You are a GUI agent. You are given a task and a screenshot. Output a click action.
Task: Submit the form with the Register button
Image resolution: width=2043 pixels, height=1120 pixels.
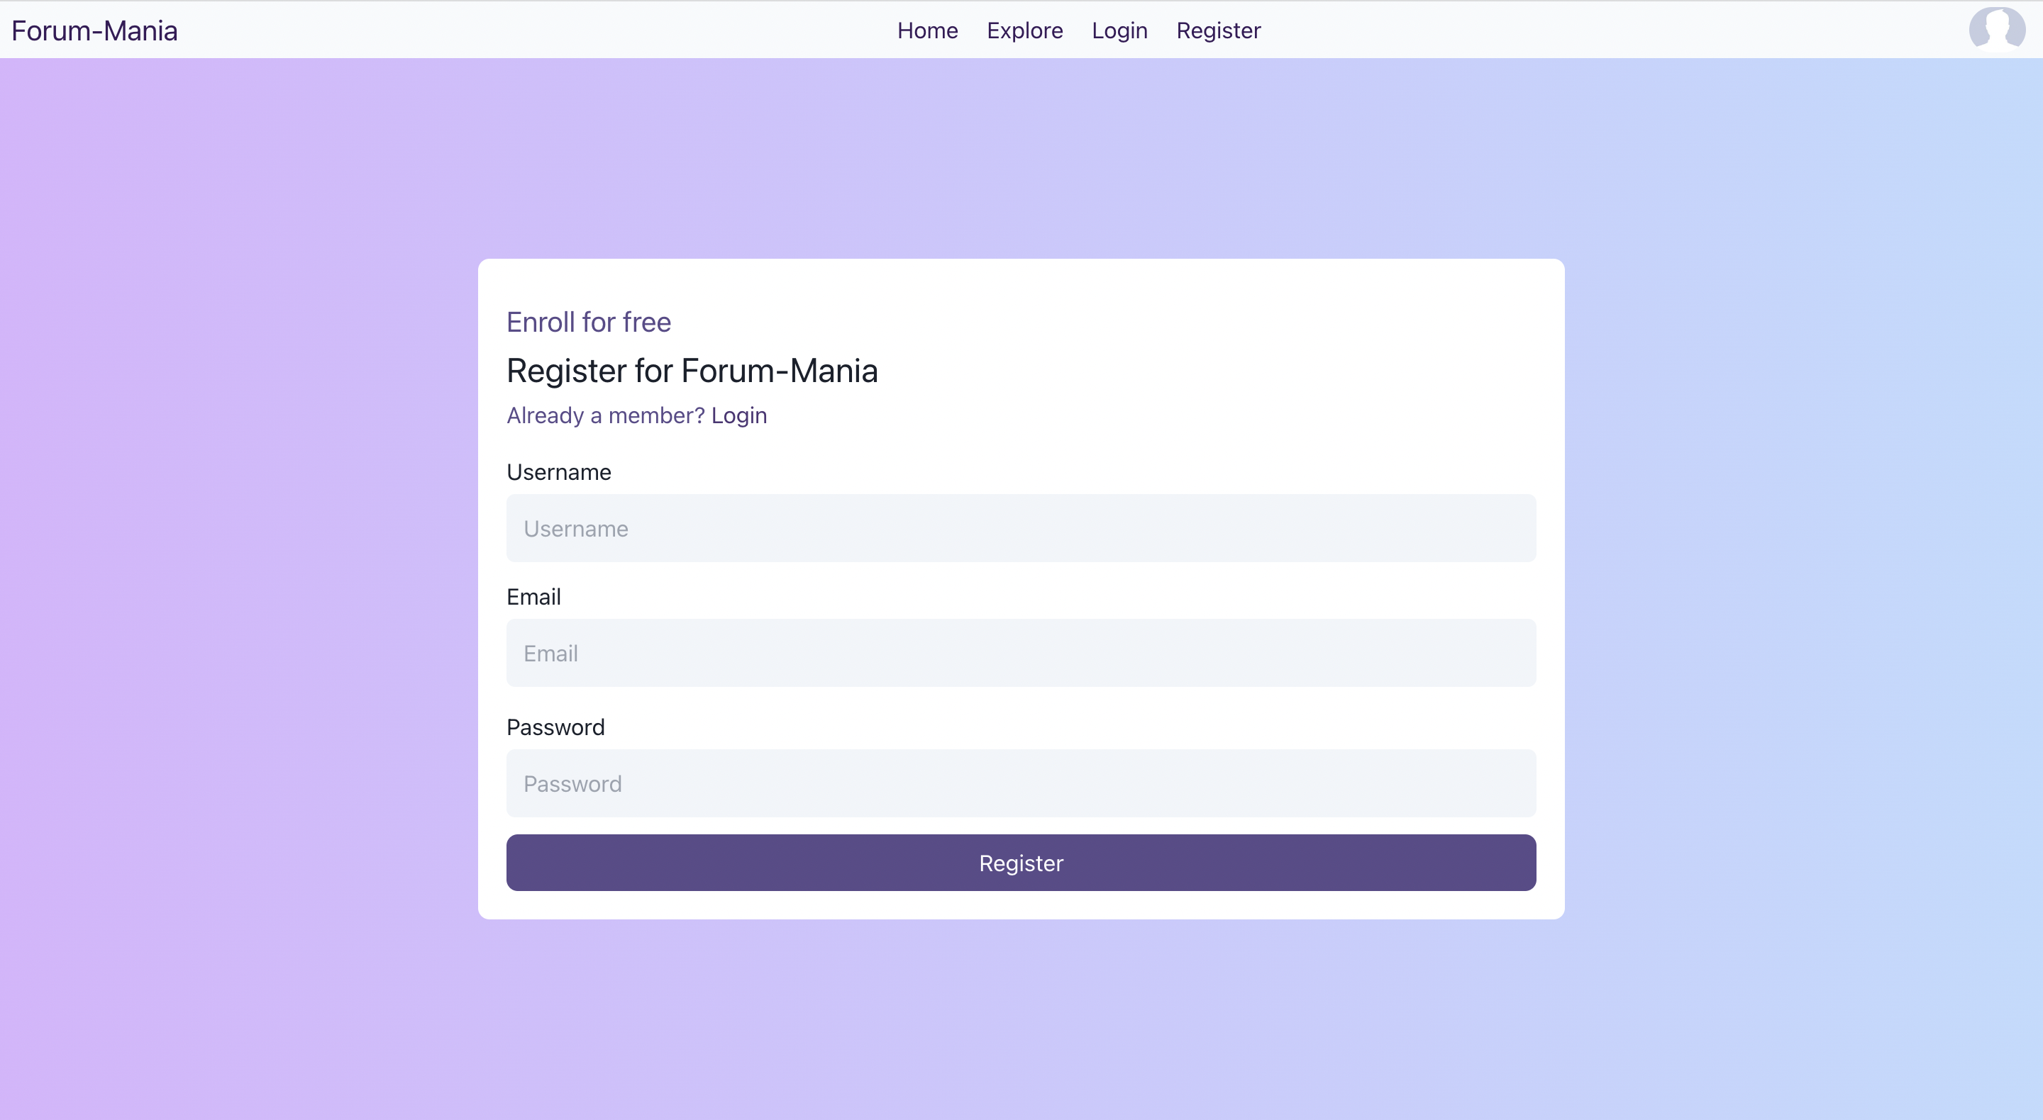pyautogui.click(x=1021, y=863)
